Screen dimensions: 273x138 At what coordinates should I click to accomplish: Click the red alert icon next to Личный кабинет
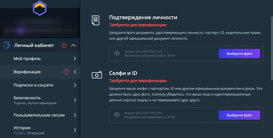pos(64,45)
